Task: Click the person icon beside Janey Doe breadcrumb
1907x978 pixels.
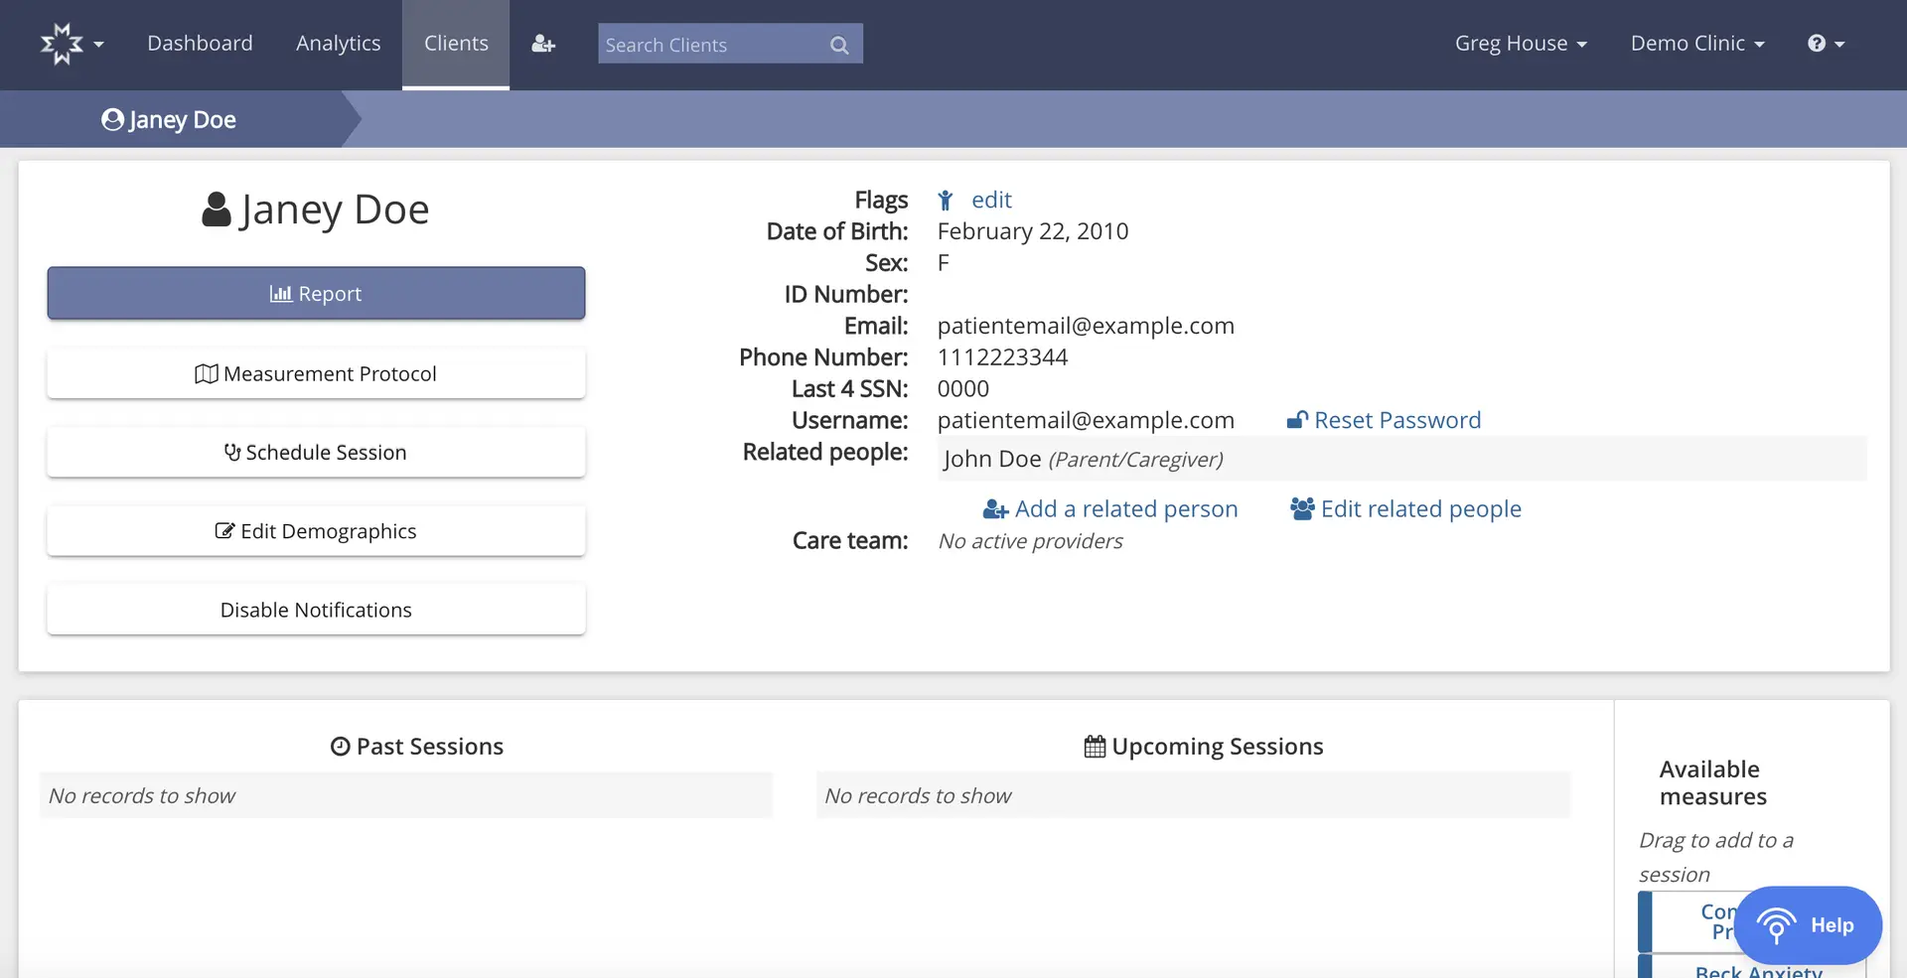Action: tap(112, 119)
